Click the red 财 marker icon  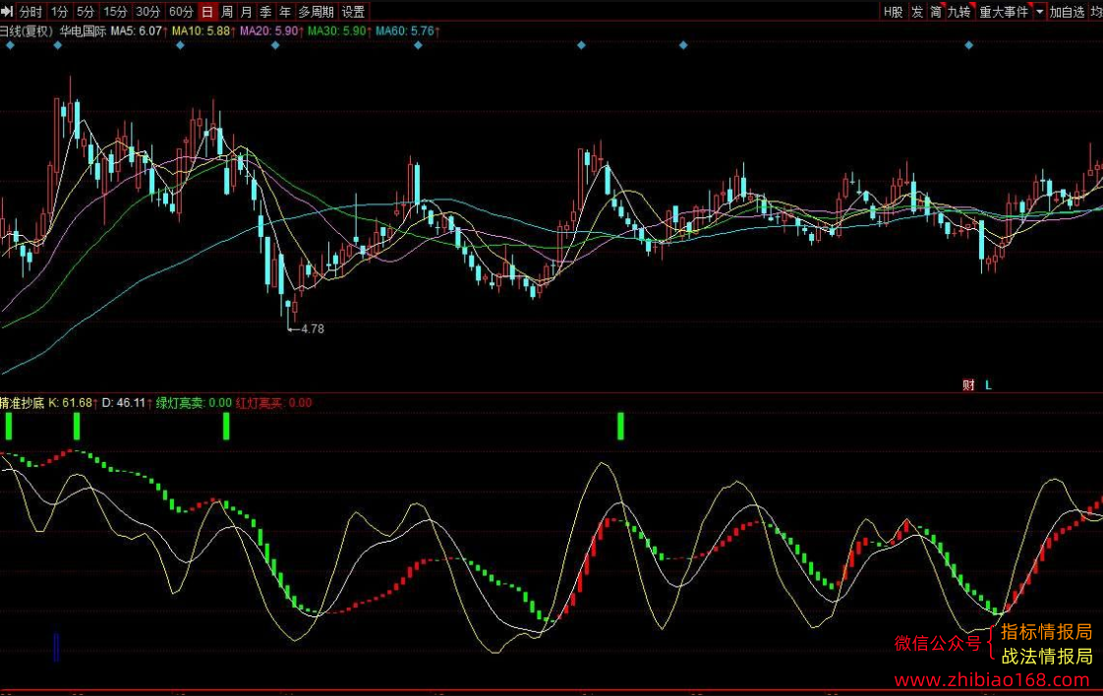[968, 385]
